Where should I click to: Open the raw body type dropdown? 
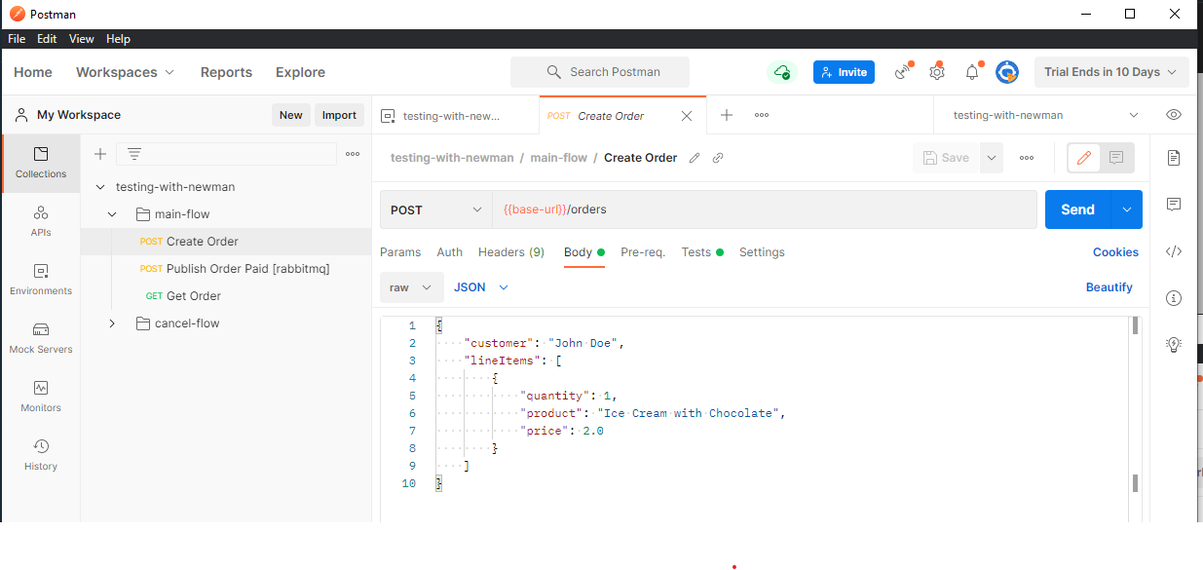[x=411, y=287]
